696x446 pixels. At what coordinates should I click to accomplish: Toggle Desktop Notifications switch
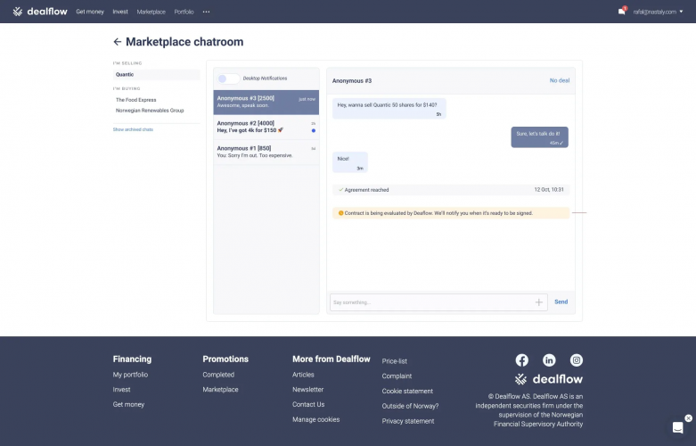228,78
